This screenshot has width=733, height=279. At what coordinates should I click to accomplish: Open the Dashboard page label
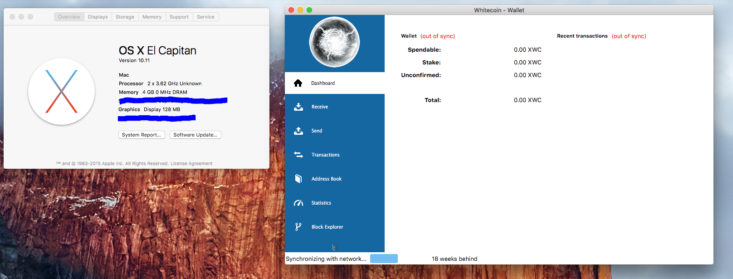point(323,83)
